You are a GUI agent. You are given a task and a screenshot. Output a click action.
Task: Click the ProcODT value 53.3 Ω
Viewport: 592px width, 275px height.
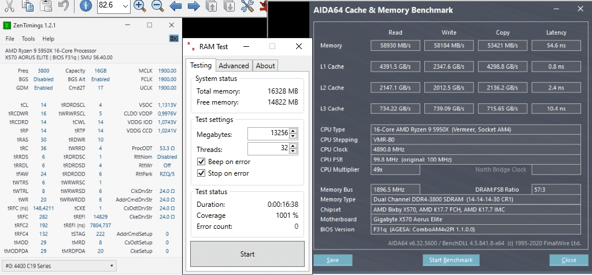coord(168,148)
